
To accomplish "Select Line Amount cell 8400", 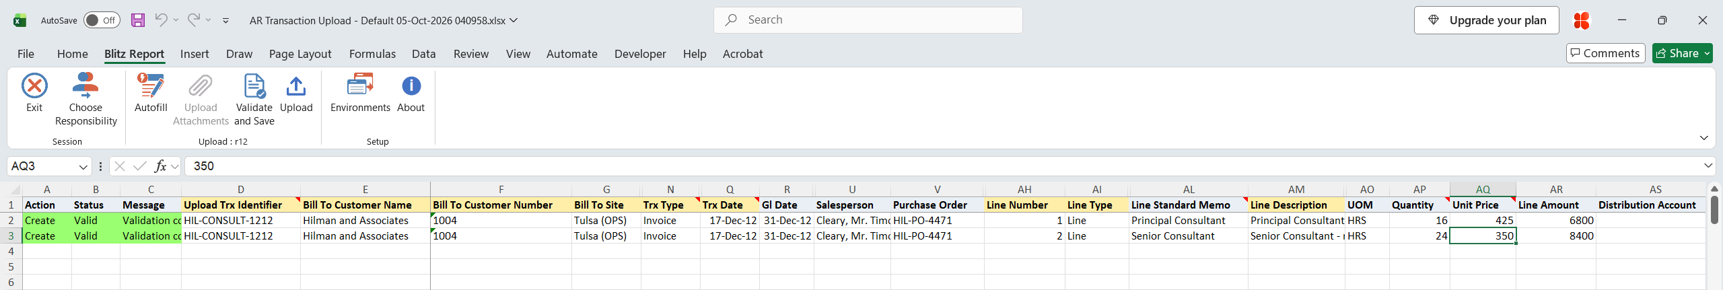I will pos(1555,235).
